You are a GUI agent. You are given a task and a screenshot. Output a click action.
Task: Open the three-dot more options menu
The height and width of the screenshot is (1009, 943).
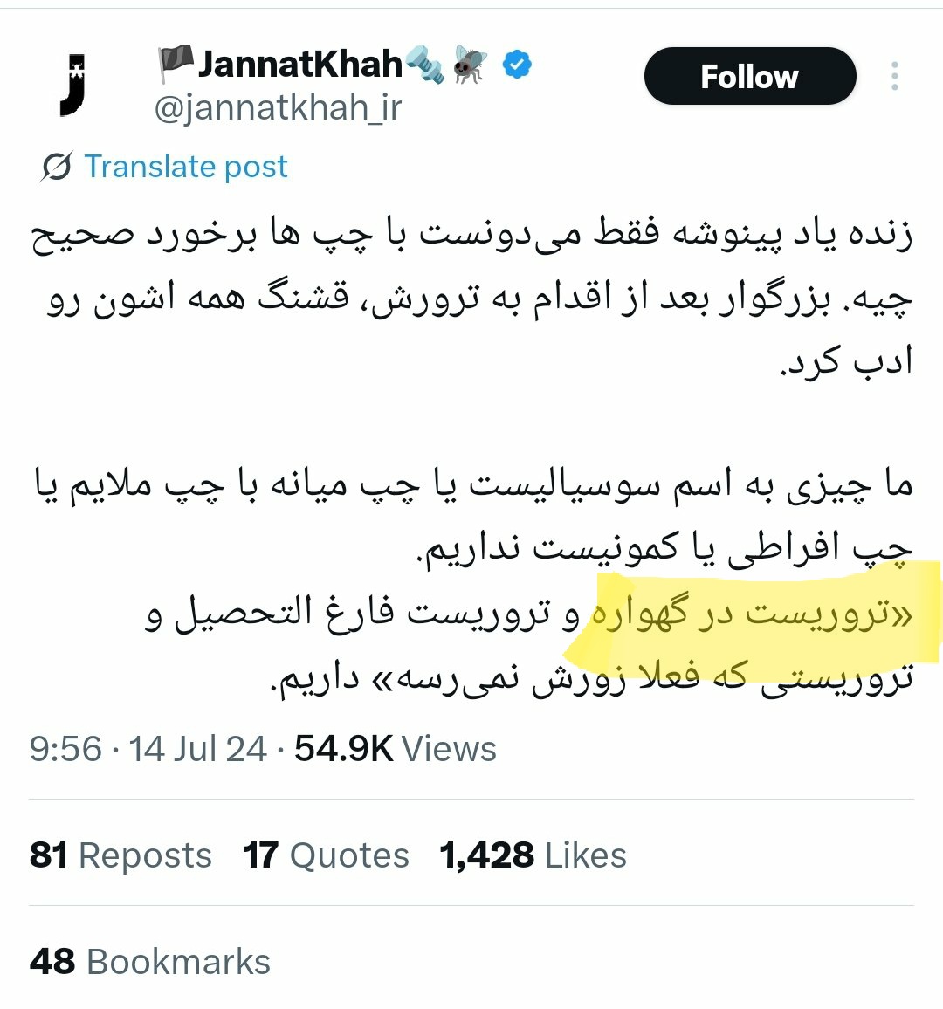pyautogui.click(x=895, y=76)
